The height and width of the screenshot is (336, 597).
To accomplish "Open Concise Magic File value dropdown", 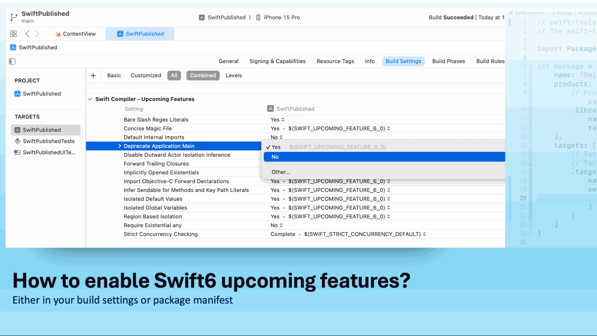I will 330,128.
